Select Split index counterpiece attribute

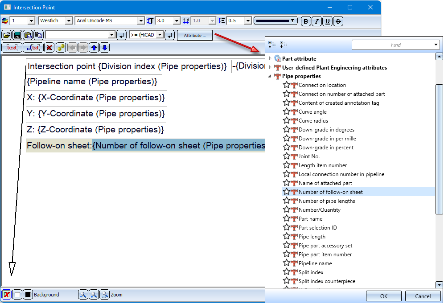coord(327,281)
